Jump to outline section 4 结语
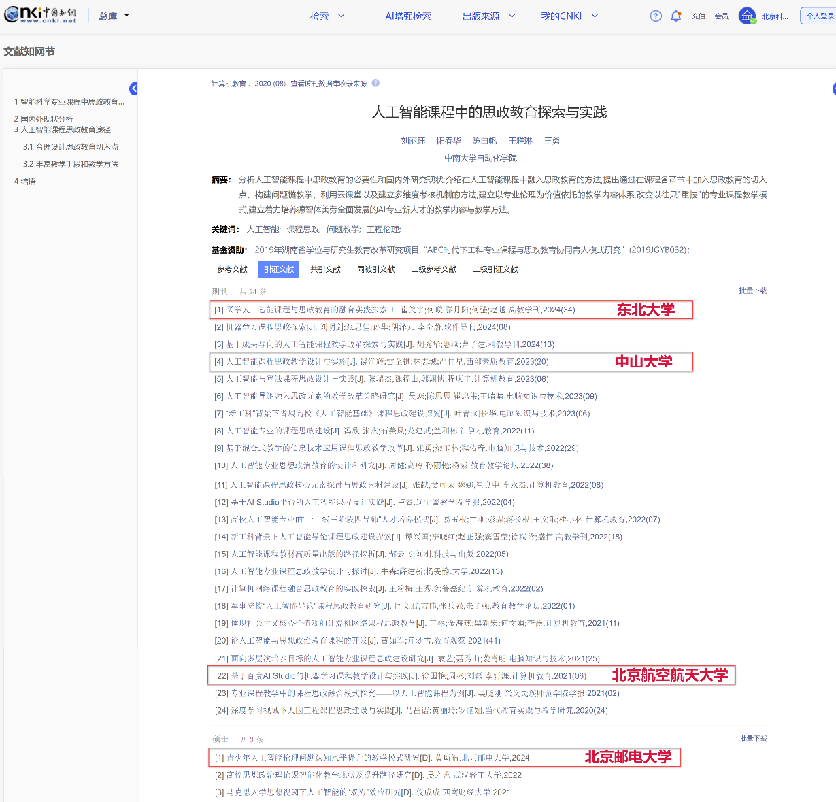 pos(25,182)
